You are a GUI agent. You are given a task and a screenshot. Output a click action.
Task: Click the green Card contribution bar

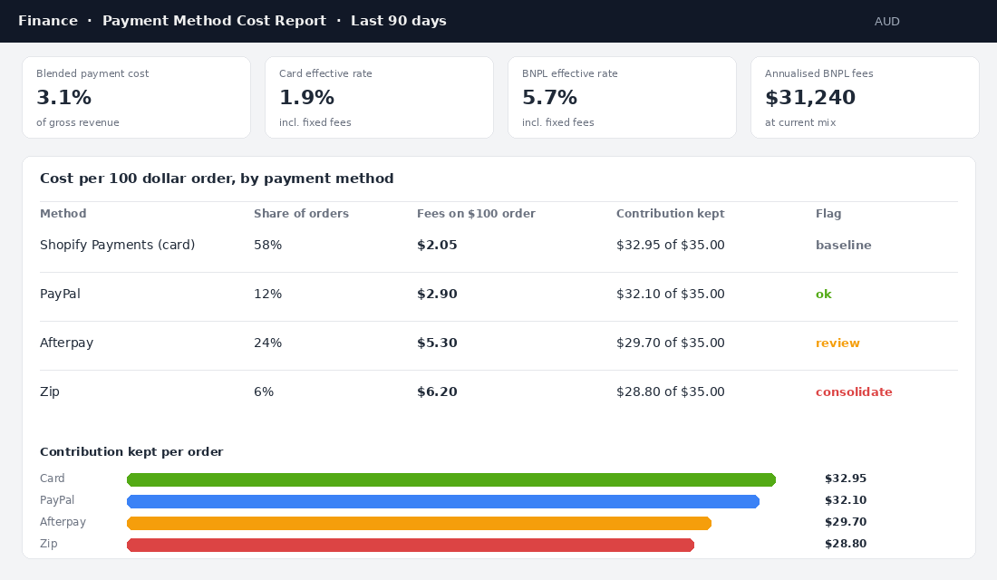[x=451, y=479]
